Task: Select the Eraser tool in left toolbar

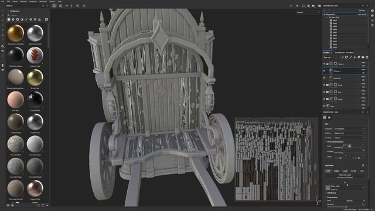Action: point(2,16)
